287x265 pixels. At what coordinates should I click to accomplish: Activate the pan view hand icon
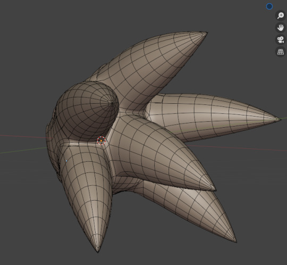point(281,28)
